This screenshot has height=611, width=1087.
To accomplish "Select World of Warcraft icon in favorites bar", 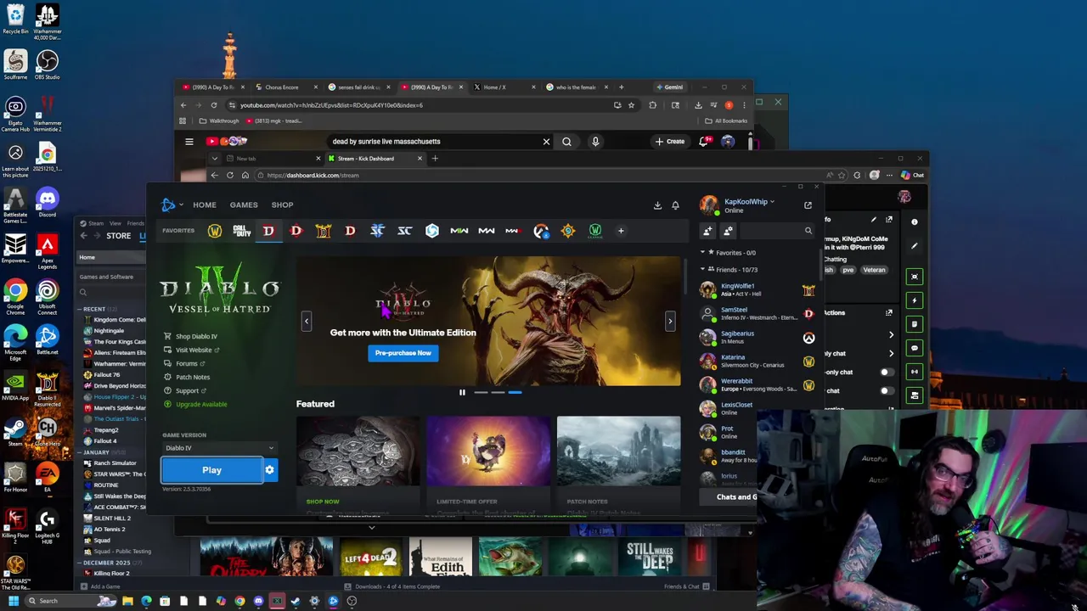I will point(215,231).
